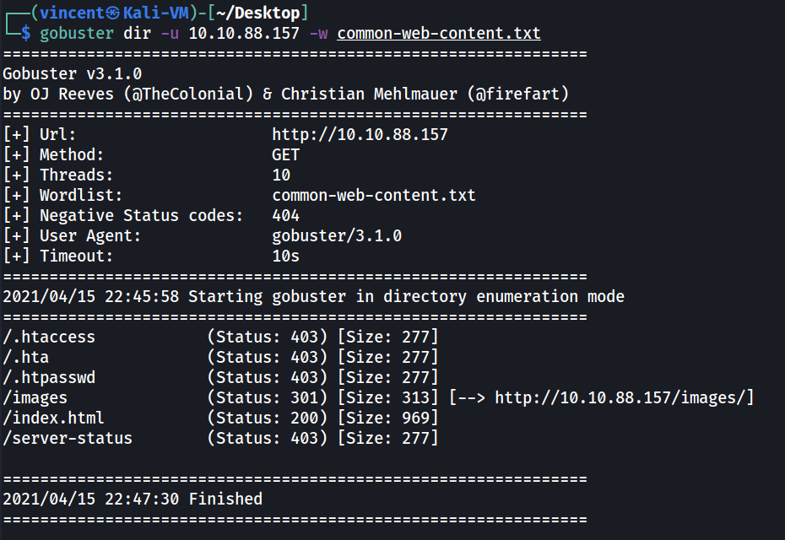The height and width of the screenshot is (540, 785).
Task: Click the /server-status result entry
Action: click(x=68, y=439)
